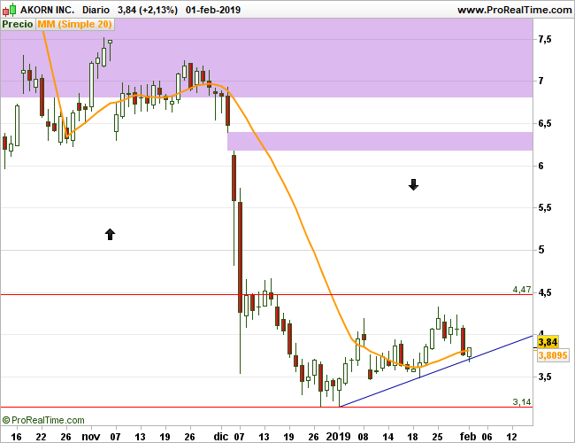Click the 3,5 price axis label
The height and width of the screenshot is (443, 575).
545,377
